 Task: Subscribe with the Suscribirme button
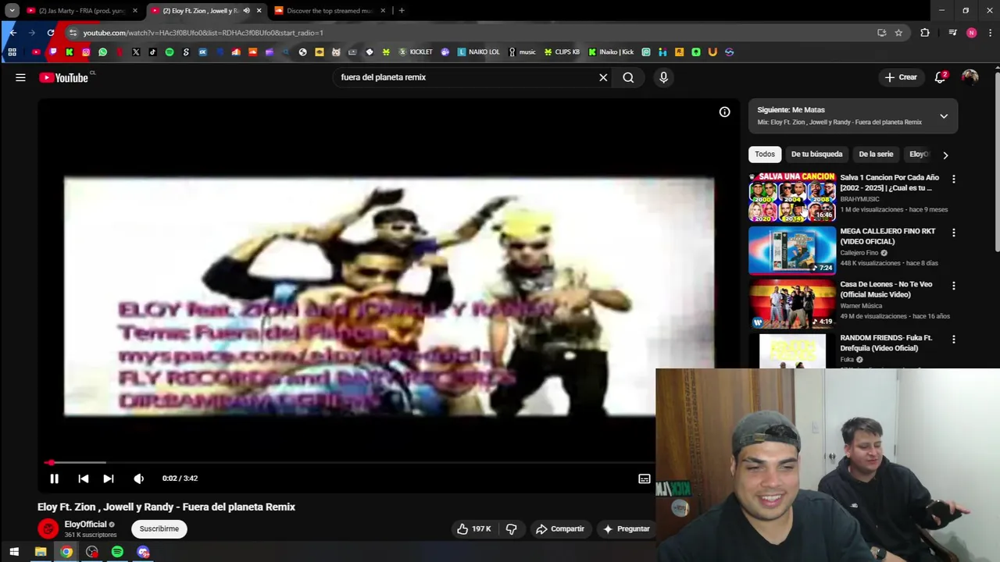tap(159, 528)
